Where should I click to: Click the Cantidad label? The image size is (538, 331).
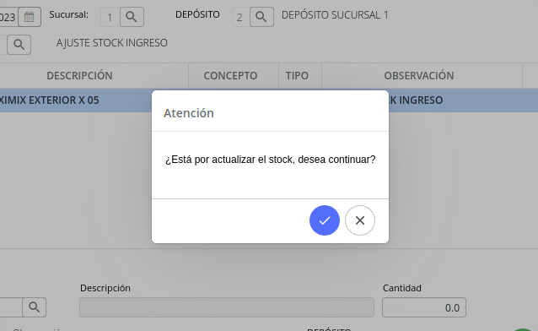[x=401, y=288]
